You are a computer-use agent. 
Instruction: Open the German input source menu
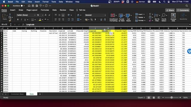click(x=140, y=2)
